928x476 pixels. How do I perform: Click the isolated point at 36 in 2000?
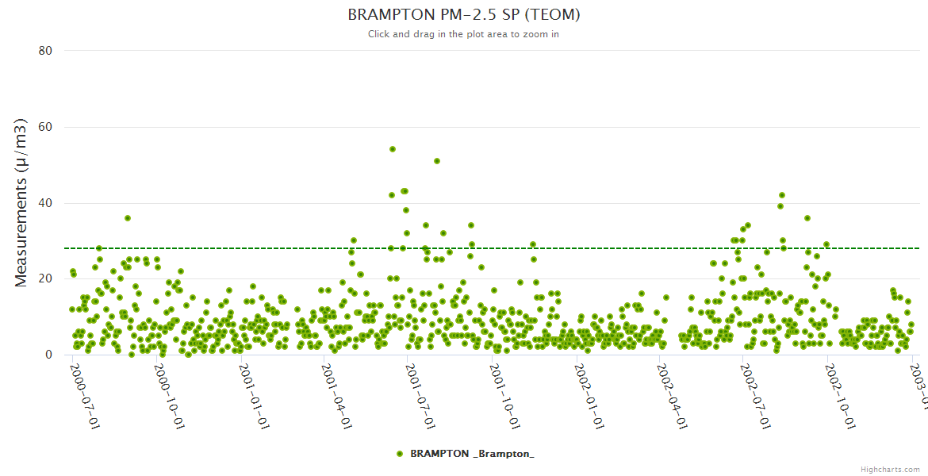coord(128,218)
